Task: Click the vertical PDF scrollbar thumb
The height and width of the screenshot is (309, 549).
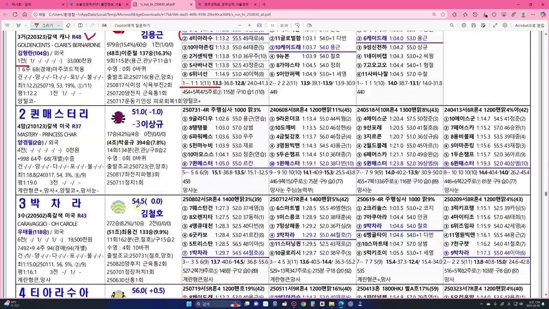Action: coord(546,195)
